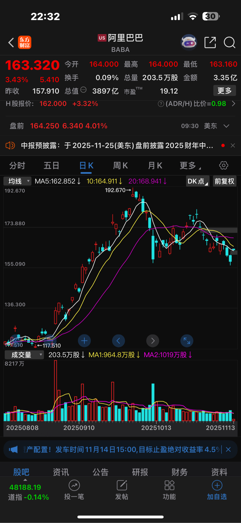Tap the tallest red volume bar

click(x=56, y=391)
